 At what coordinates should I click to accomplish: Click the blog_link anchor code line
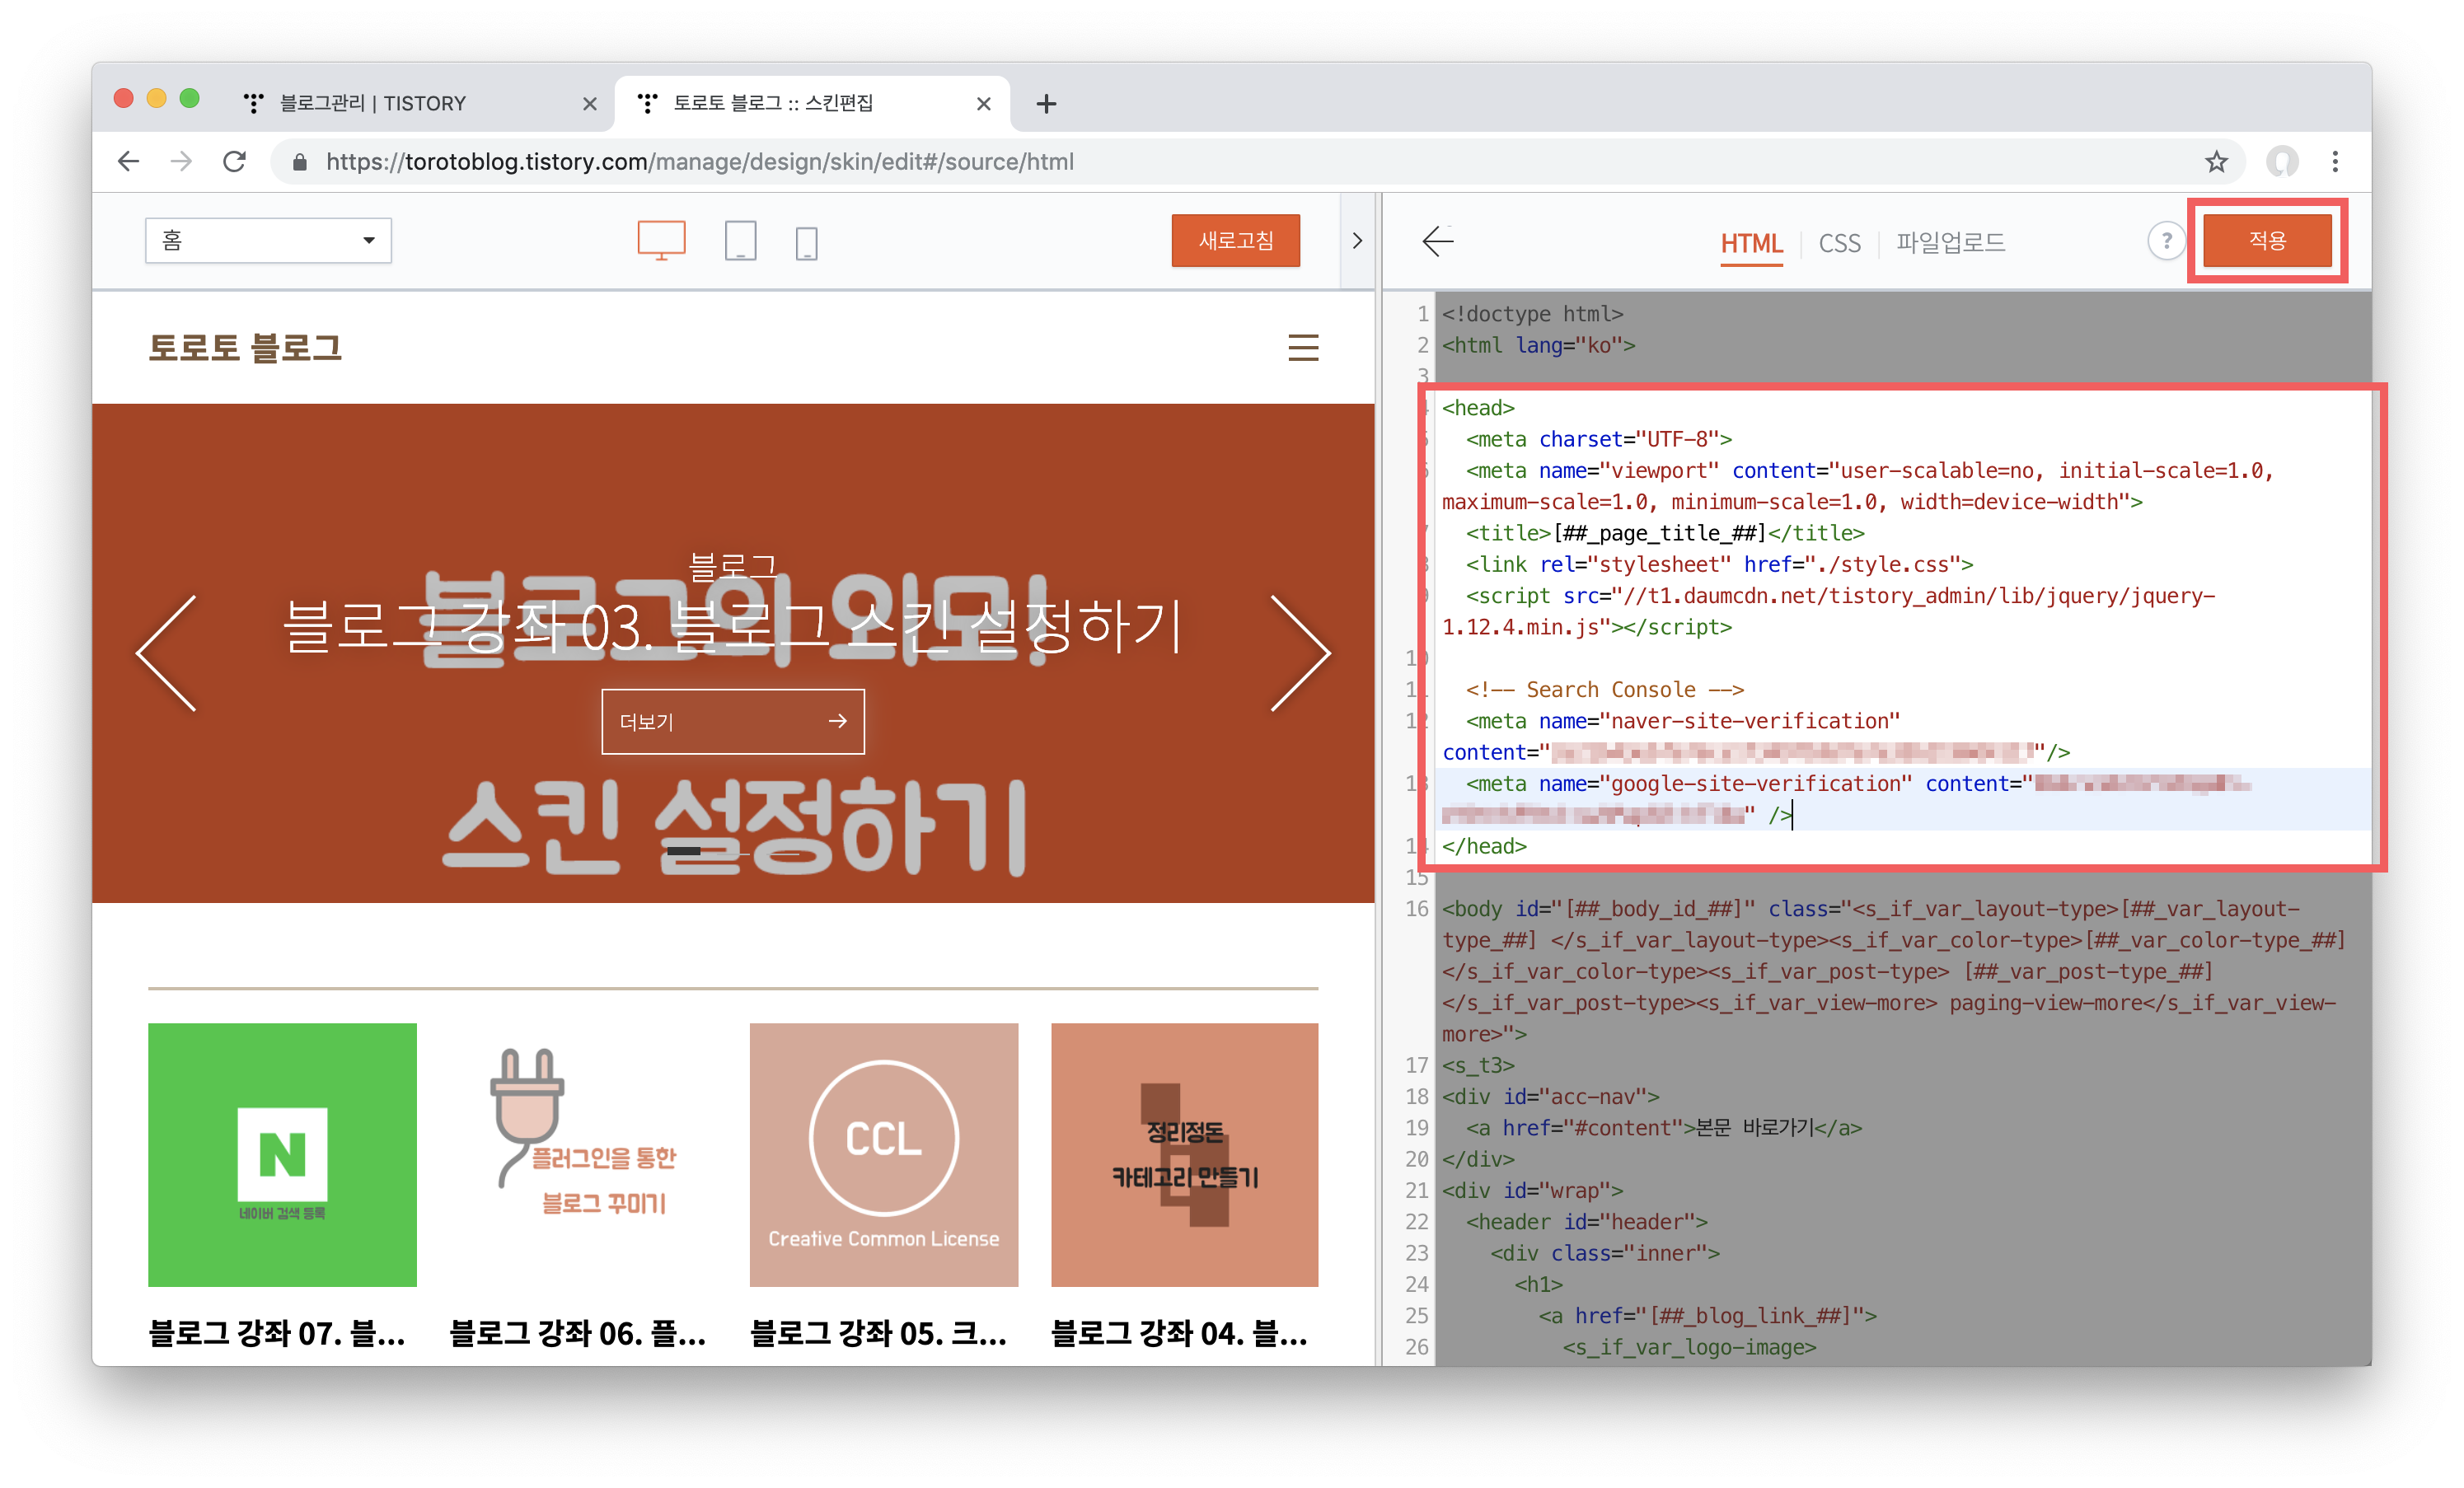1707,1315
